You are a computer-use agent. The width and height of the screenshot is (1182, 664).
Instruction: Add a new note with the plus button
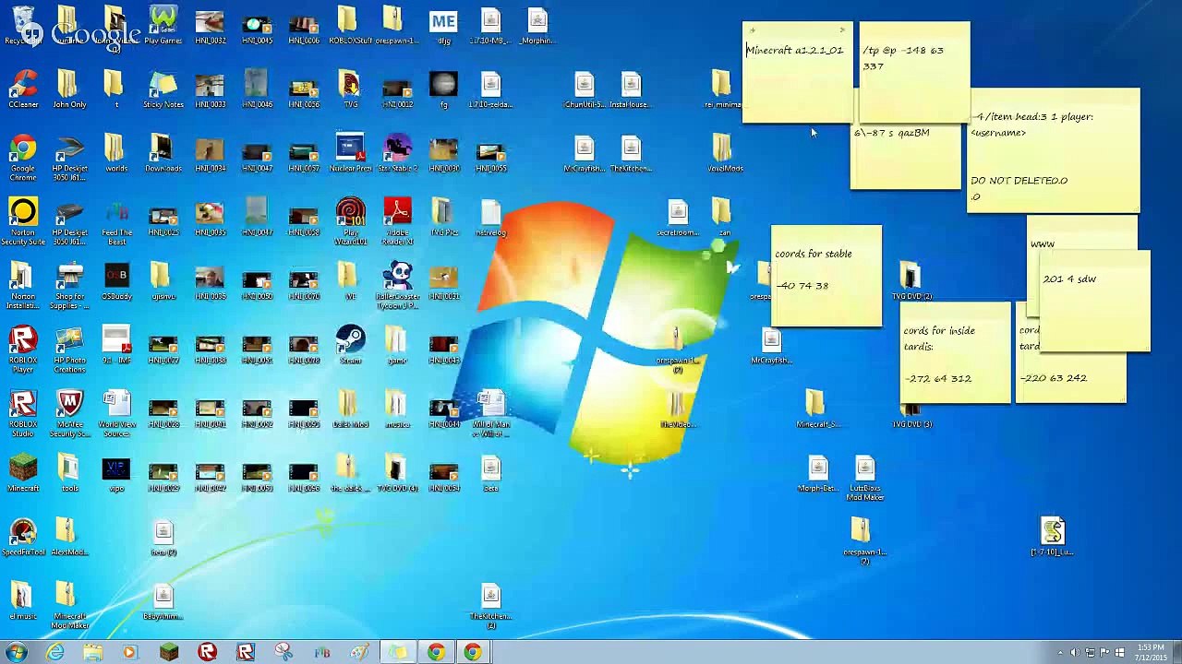click(753, 30)
